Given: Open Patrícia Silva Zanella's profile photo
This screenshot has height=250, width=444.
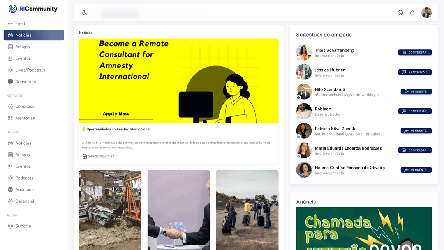Looking at the screenshot, I should point(304,131).
